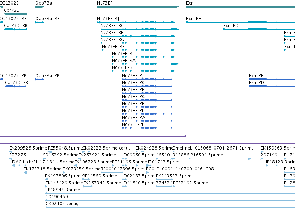Select the IP18123.3prime EST label
The height and width of the screenshot is (209, 295).
tap(280, 162)
